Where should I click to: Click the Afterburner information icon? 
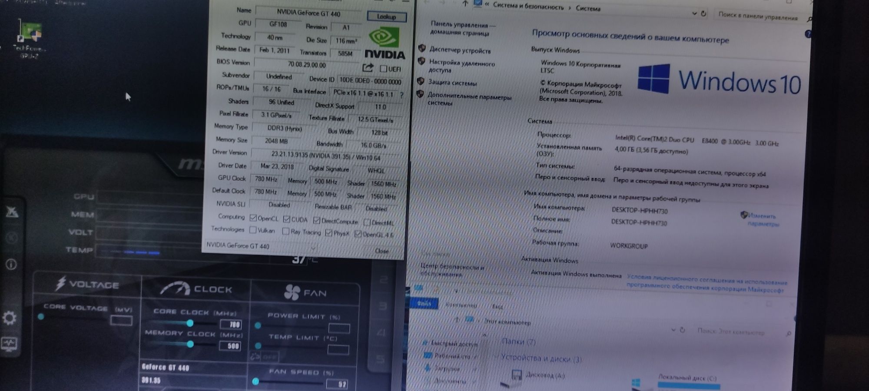pyautogui.click(x=11, y=264)
